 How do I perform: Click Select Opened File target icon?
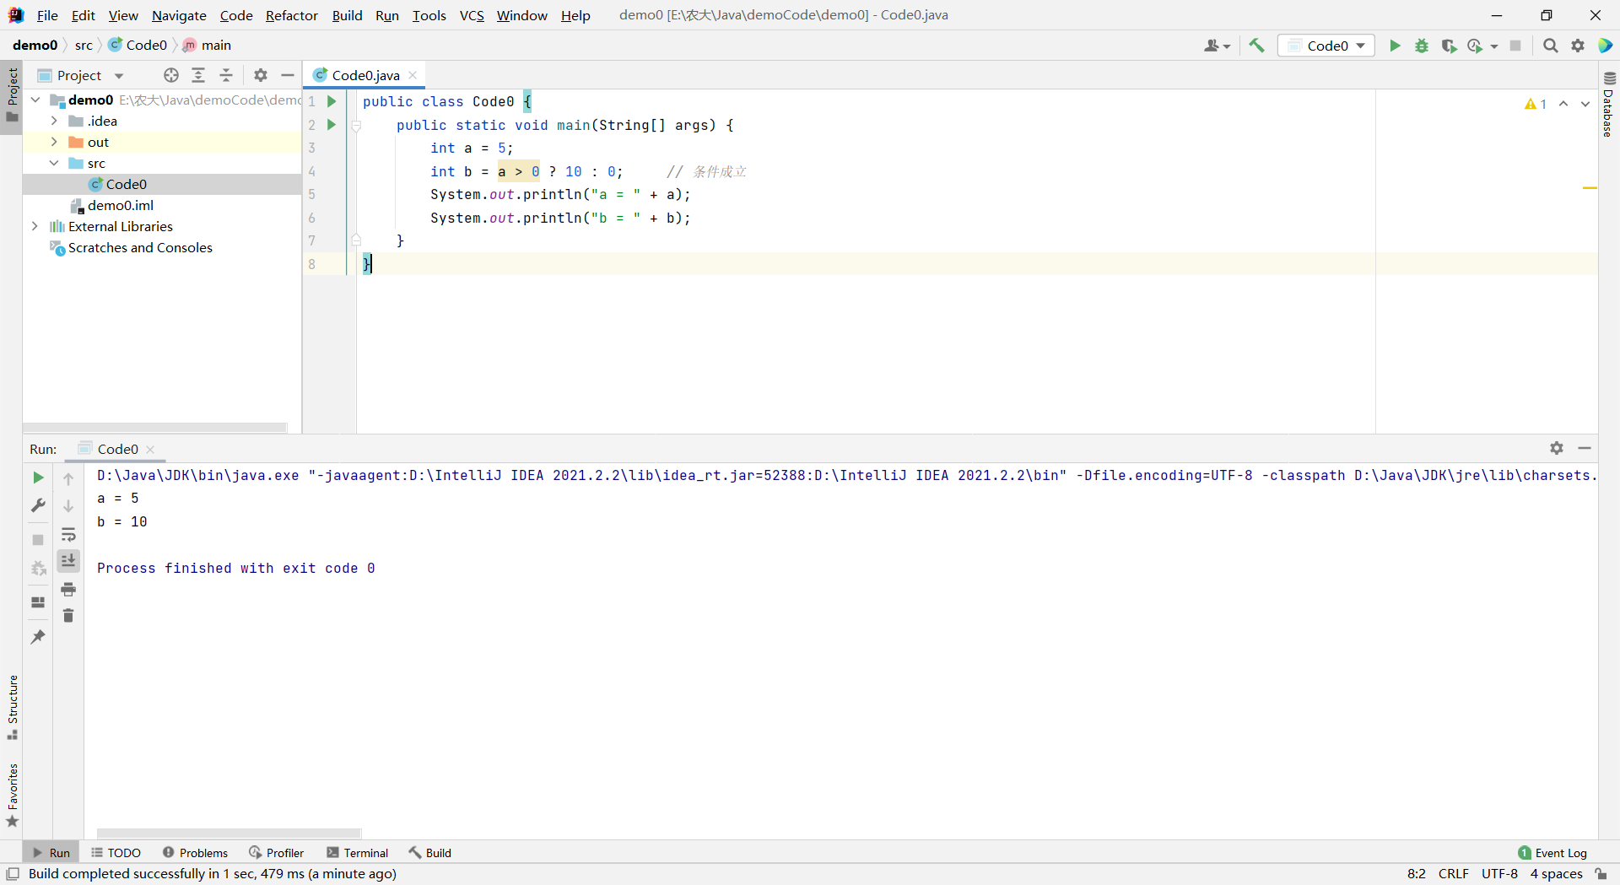pyautogui.click(x=171, y=75)
